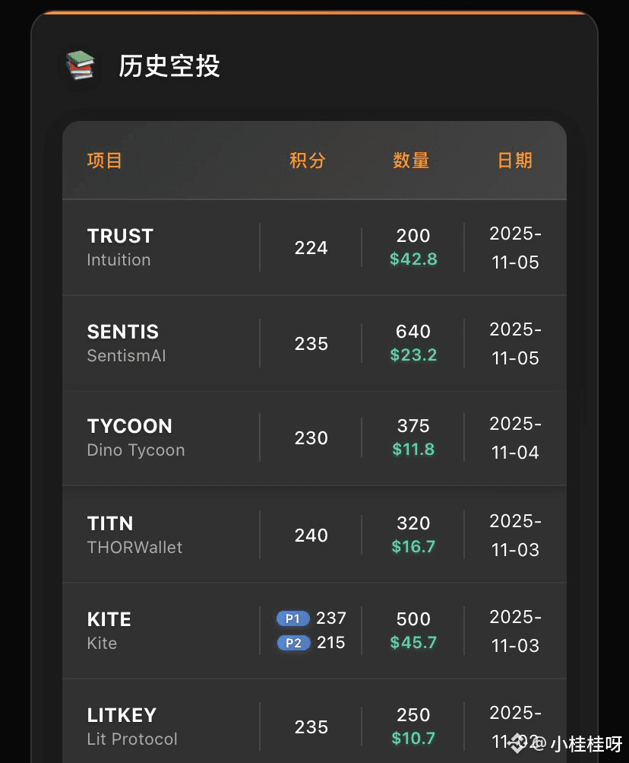Open the SENTIS project entry

tap(123, 332)
